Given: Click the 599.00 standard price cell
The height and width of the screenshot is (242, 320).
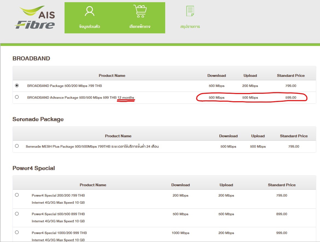Looking at the screenshot, I should click(291, 98).
